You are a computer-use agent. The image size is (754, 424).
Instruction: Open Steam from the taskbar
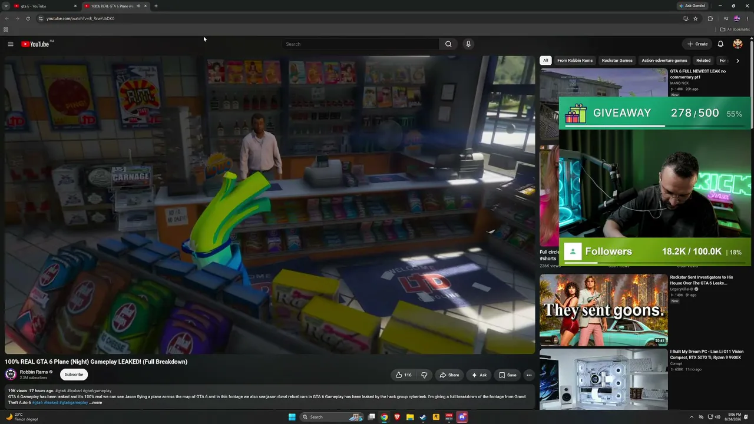[423, 417]
